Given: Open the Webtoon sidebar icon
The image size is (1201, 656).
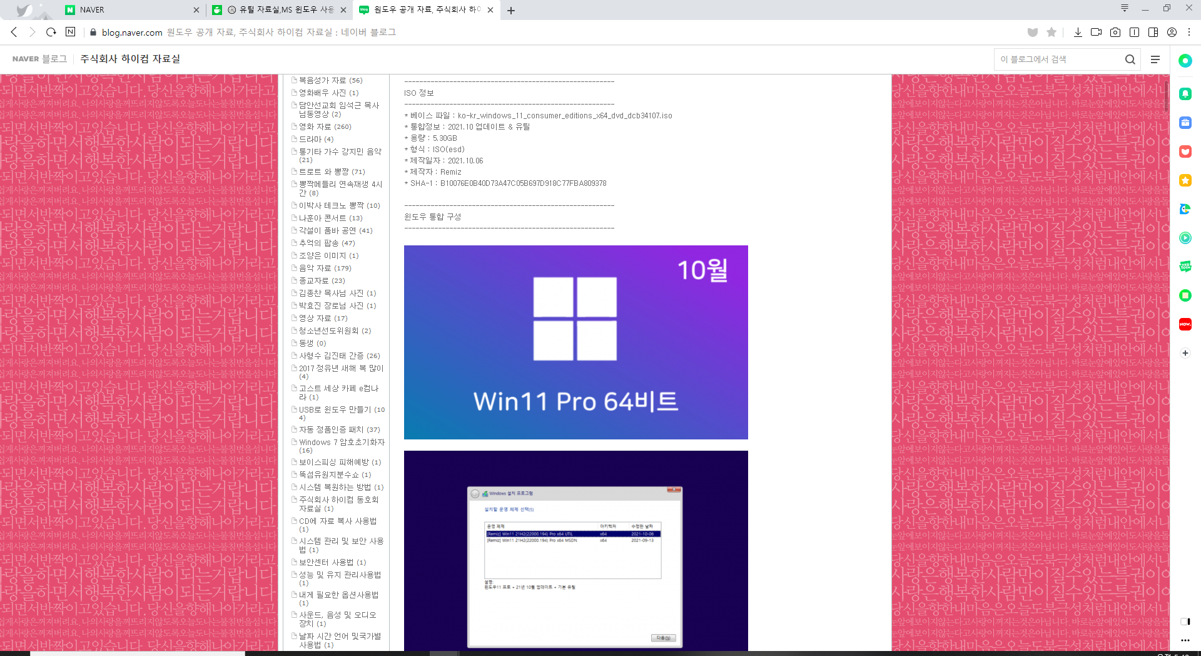Looking at the screenshot, I should (1185, 267).
